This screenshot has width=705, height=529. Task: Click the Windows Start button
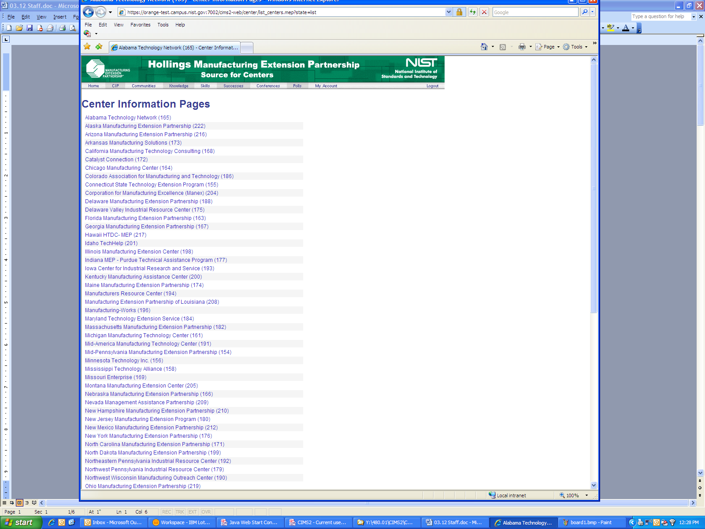(x=21, y=522)
